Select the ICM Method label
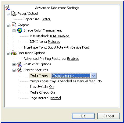124x123 pixels. [x=39, y=36]
